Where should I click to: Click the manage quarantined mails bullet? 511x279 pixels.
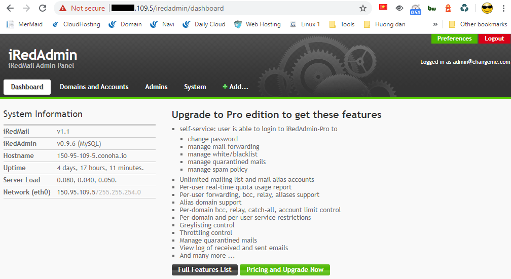pyautogui.click(x=227, y=162)
